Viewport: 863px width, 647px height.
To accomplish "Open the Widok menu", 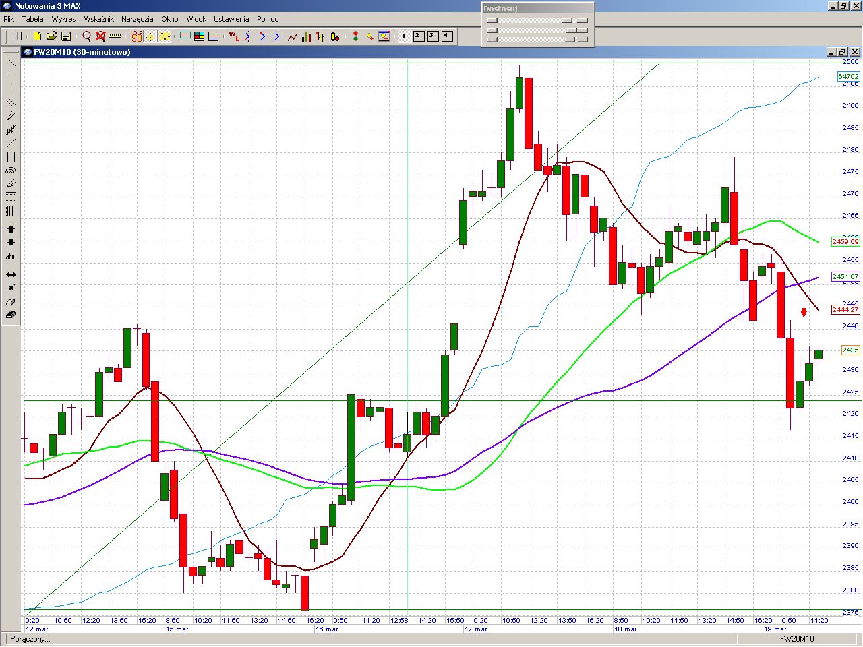I will 196,19.
